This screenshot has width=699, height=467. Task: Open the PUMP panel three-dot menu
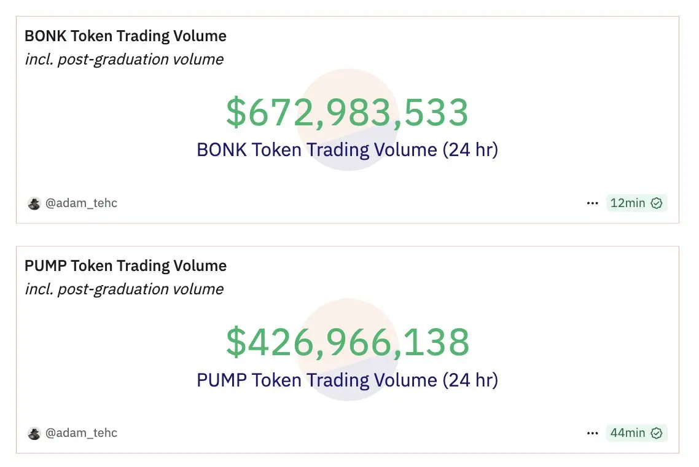pos(592,433)
